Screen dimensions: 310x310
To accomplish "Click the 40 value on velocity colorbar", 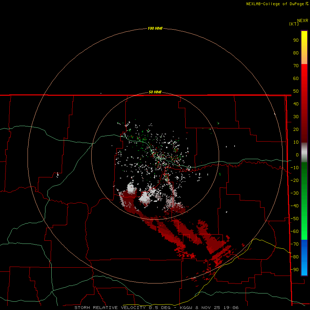I will 296,104.
